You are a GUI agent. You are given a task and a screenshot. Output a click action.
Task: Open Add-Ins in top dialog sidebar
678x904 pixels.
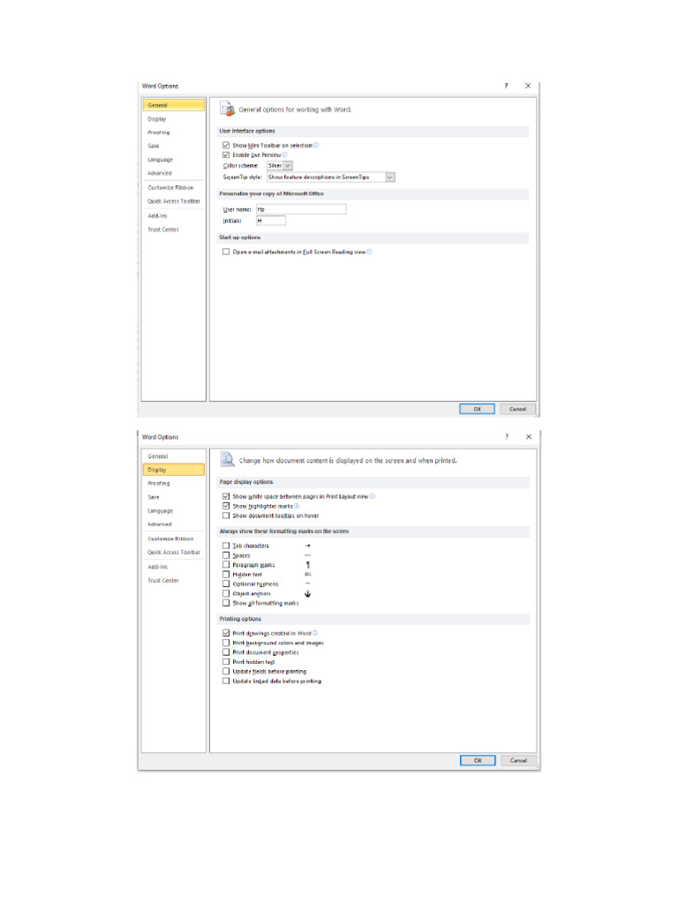click(174, 215)
